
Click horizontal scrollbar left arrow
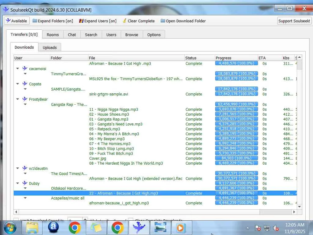point(16,212)
